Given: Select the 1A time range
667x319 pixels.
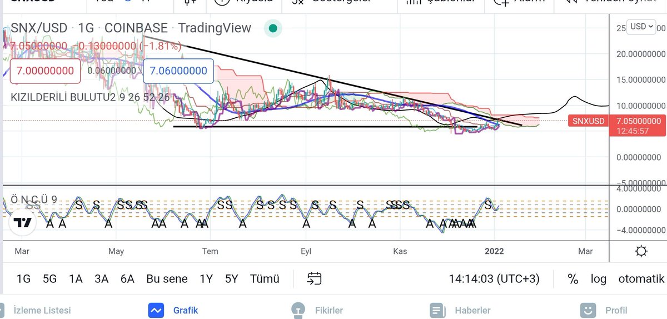Looking at the screenshot, I should pyautogui.click(x=76, y=278).
